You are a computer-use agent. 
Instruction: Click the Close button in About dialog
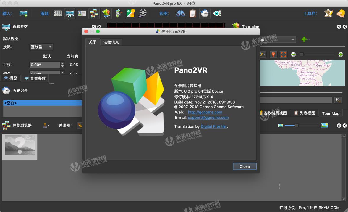point(245,166)
